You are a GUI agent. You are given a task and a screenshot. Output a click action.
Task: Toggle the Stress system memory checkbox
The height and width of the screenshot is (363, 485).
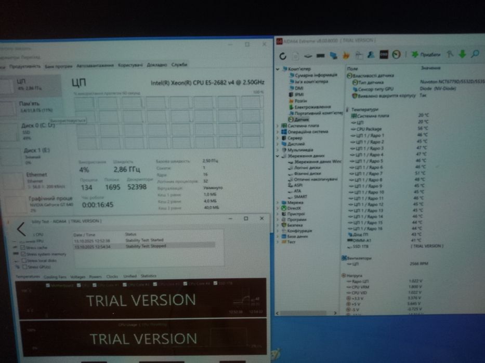[23, 254]
